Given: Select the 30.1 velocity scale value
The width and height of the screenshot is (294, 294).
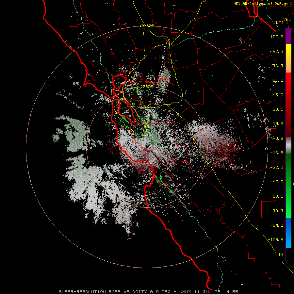Looking at the screenshot, I should tap(278, 109).
